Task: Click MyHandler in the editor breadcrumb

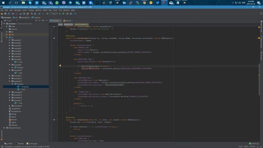Action: tap(69, 25)
